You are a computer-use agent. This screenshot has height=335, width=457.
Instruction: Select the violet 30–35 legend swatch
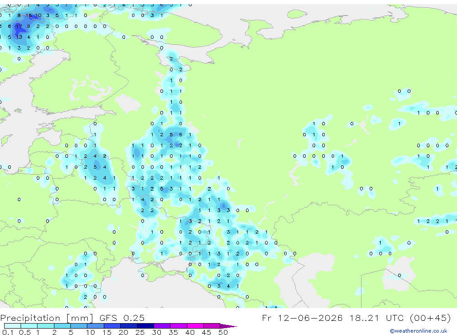click(x=162, y=326)
